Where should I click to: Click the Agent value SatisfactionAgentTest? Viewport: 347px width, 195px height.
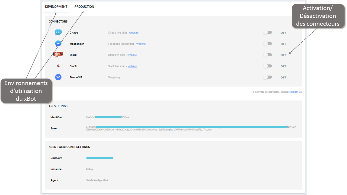pyautogui.click(x=97, y=180)
